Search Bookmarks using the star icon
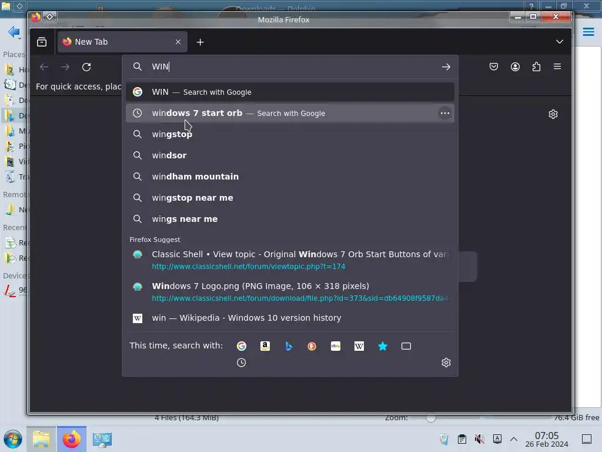Viewport: 602px width, 452px height. pyautogui.click(x=383, y=346)
